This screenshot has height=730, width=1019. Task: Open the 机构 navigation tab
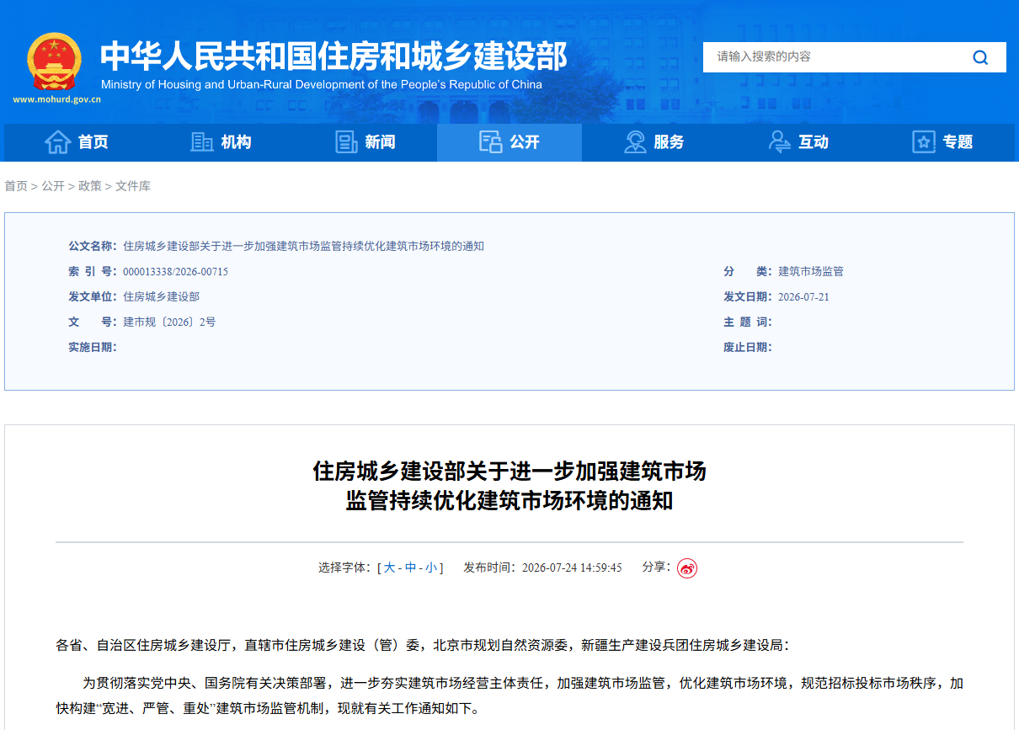(221, 142)
